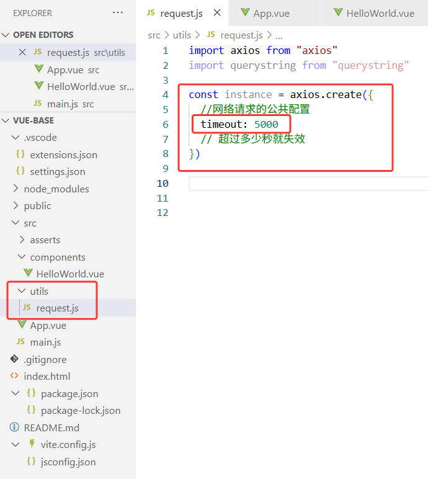Click the "timeout: 5000" code line
This screenshot has width=428, height=479.
point(239,124)
